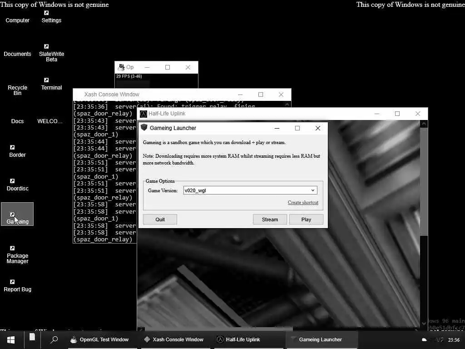Click the Play button

pos(307,219)
